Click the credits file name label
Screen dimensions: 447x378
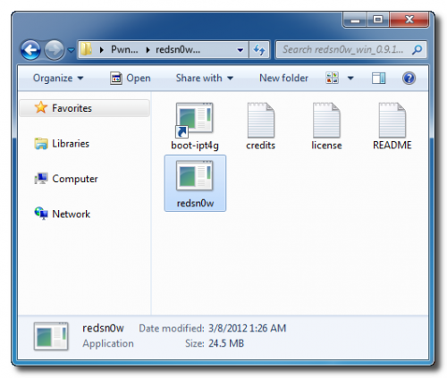tap(261, 145)
